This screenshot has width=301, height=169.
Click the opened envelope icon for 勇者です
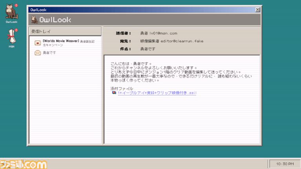click(38, 53)
